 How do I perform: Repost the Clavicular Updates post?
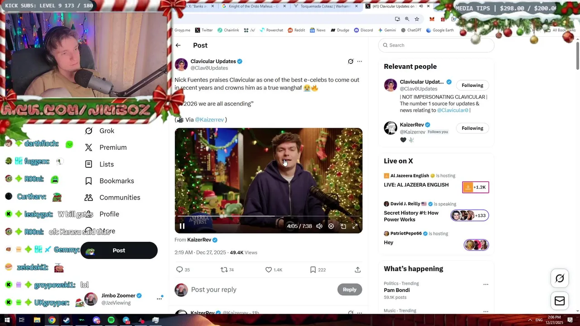click(x=224, y=270)
